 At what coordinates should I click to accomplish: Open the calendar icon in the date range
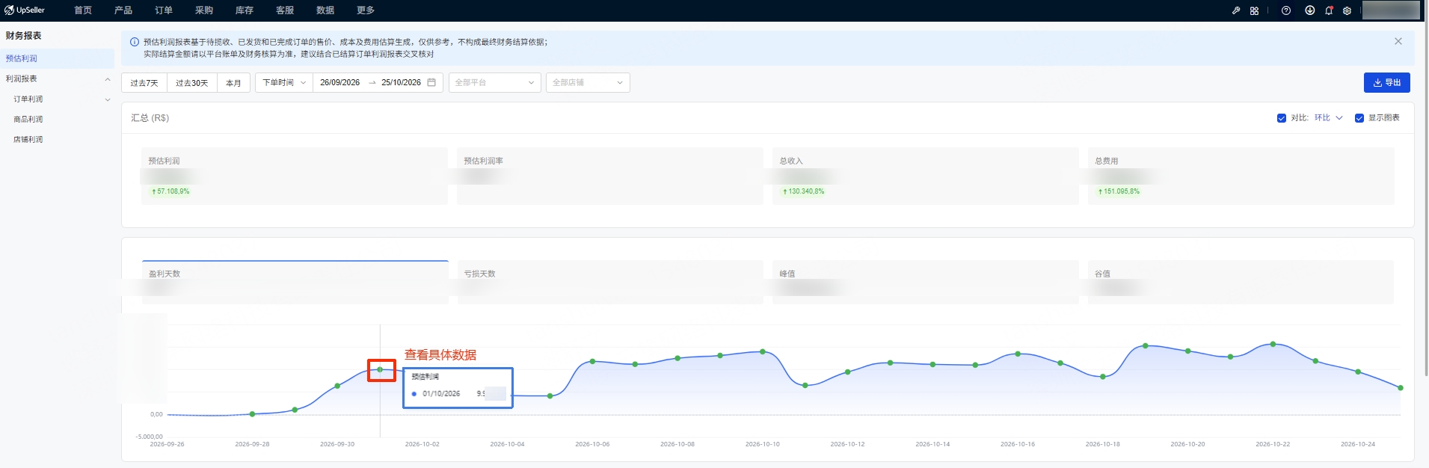431,82
